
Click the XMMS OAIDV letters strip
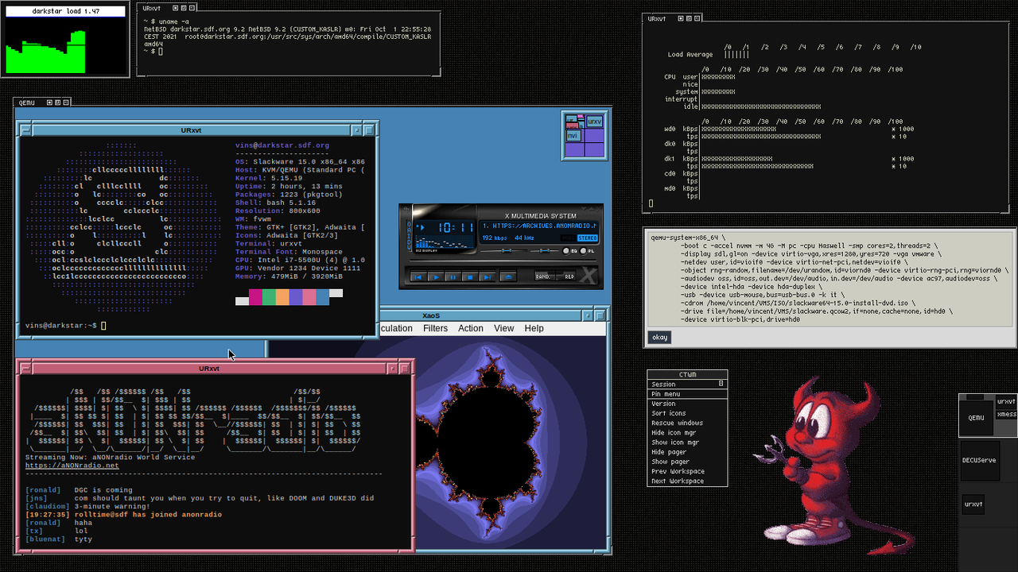(409, 235)
